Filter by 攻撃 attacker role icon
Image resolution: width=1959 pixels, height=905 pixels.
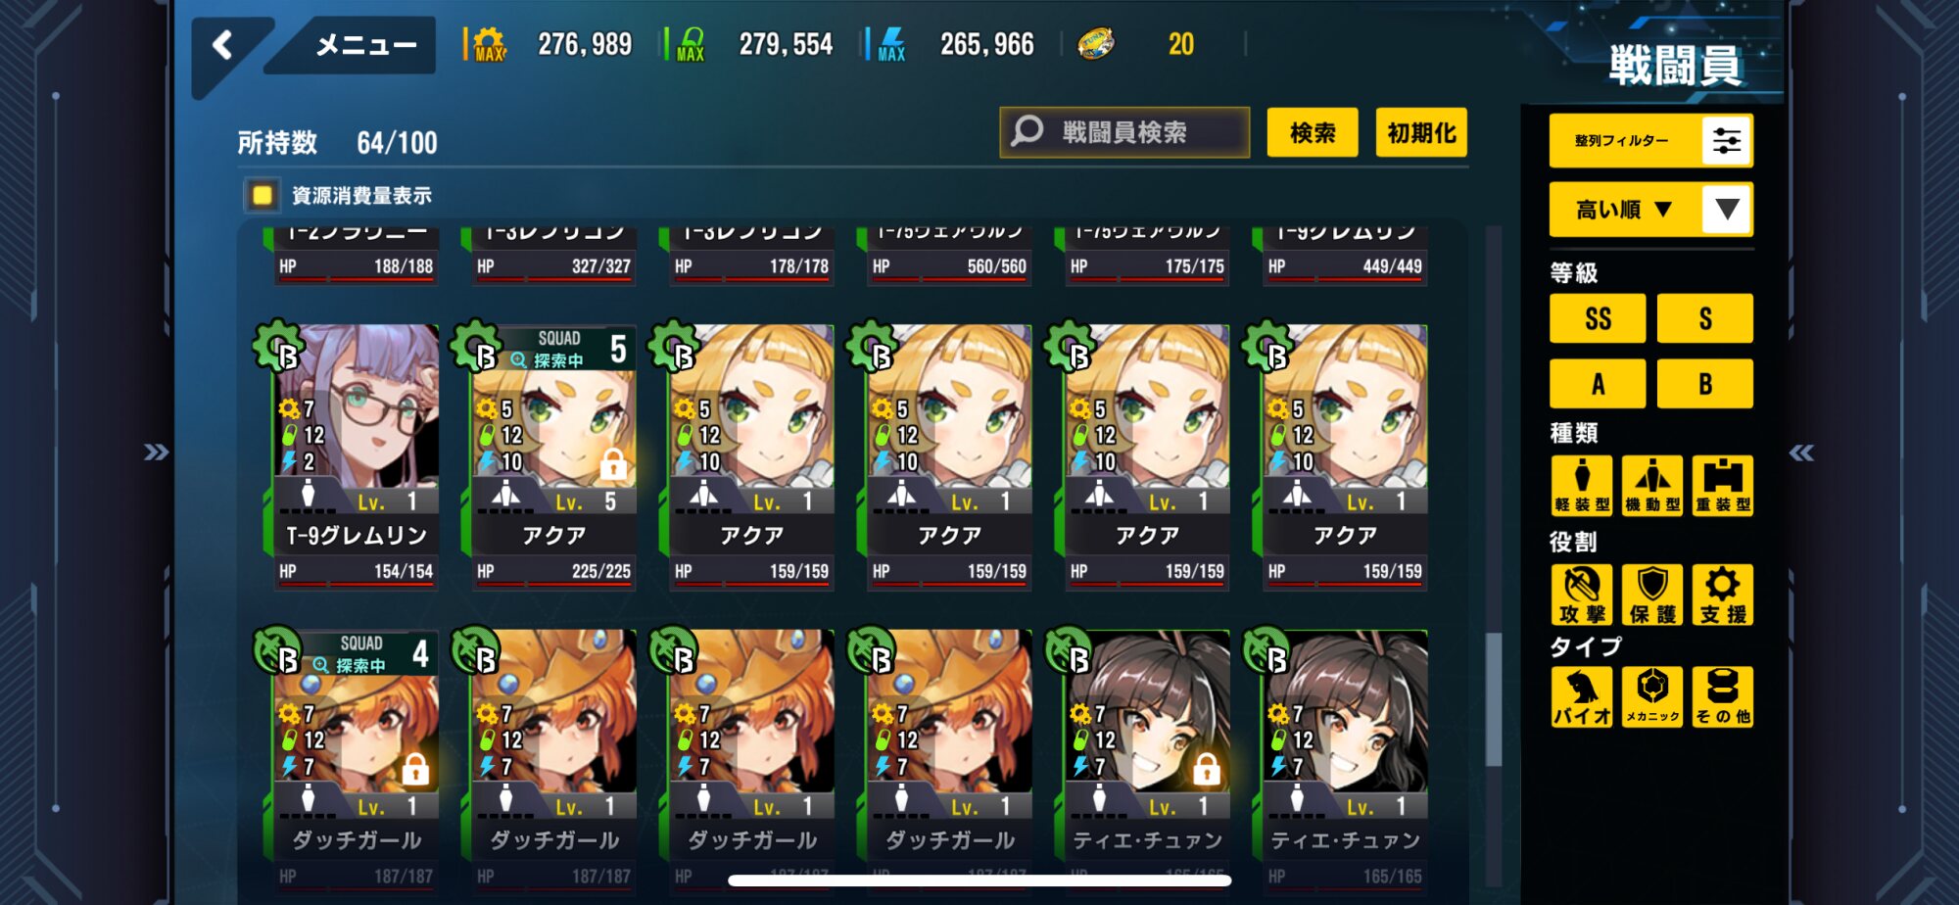coord(1581,595)
